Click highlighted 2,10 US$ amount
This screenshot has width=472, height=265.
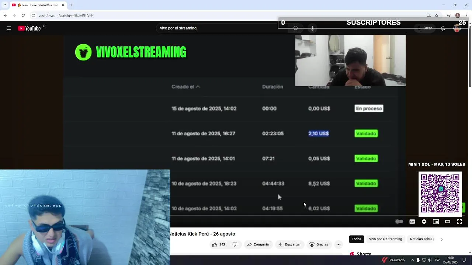(319, 134)
